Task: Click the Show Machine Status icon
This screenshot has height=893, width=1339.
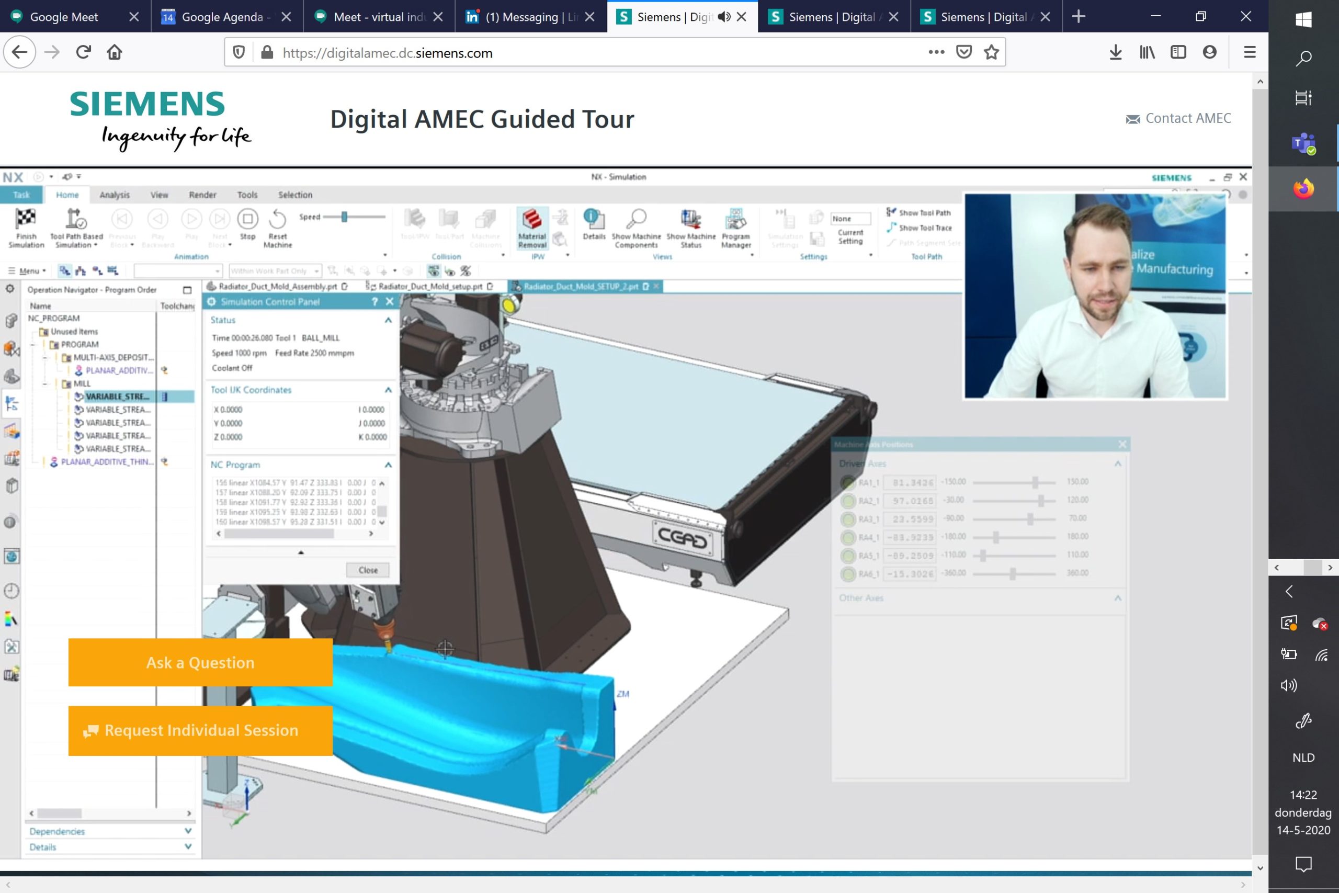Action: click(x=690, y=219)
